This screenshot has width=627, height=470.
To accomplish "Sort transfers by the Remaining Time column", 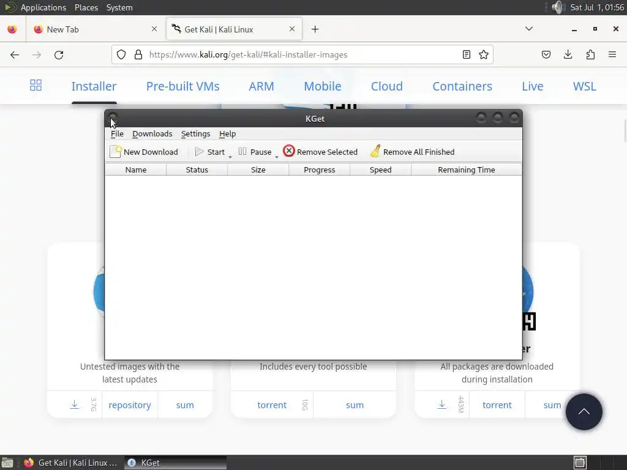I will pos(466,170).
